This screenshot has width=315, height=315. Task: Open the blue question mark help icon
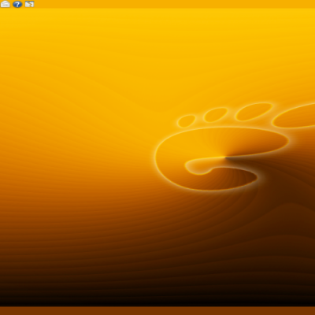point(17,4)
